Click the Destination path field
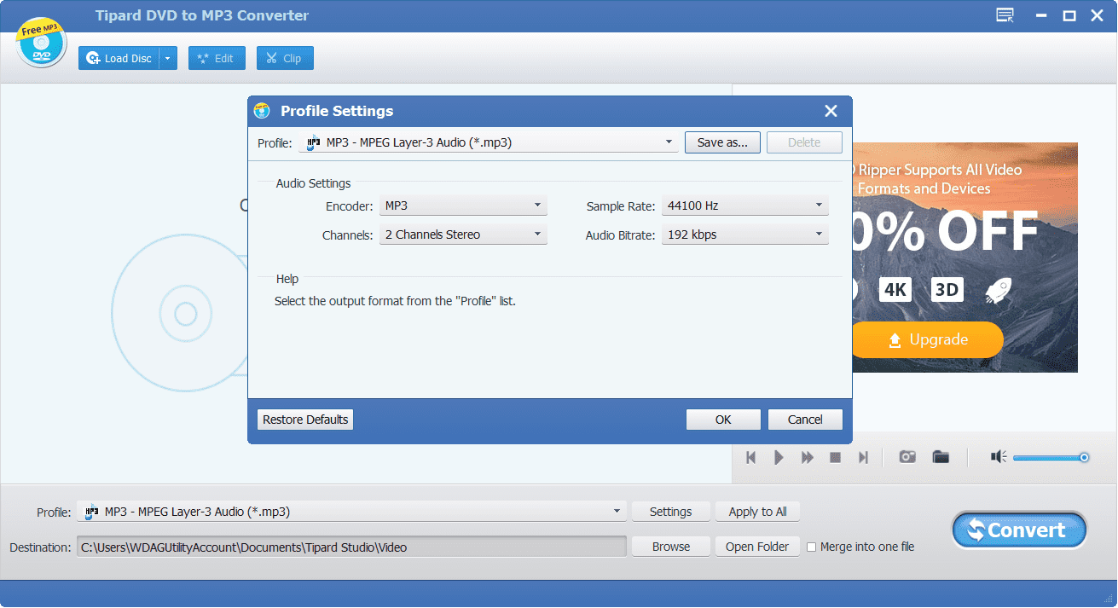Image resolution: width=1118 pixels, height=608 pixels. (351, 547)
